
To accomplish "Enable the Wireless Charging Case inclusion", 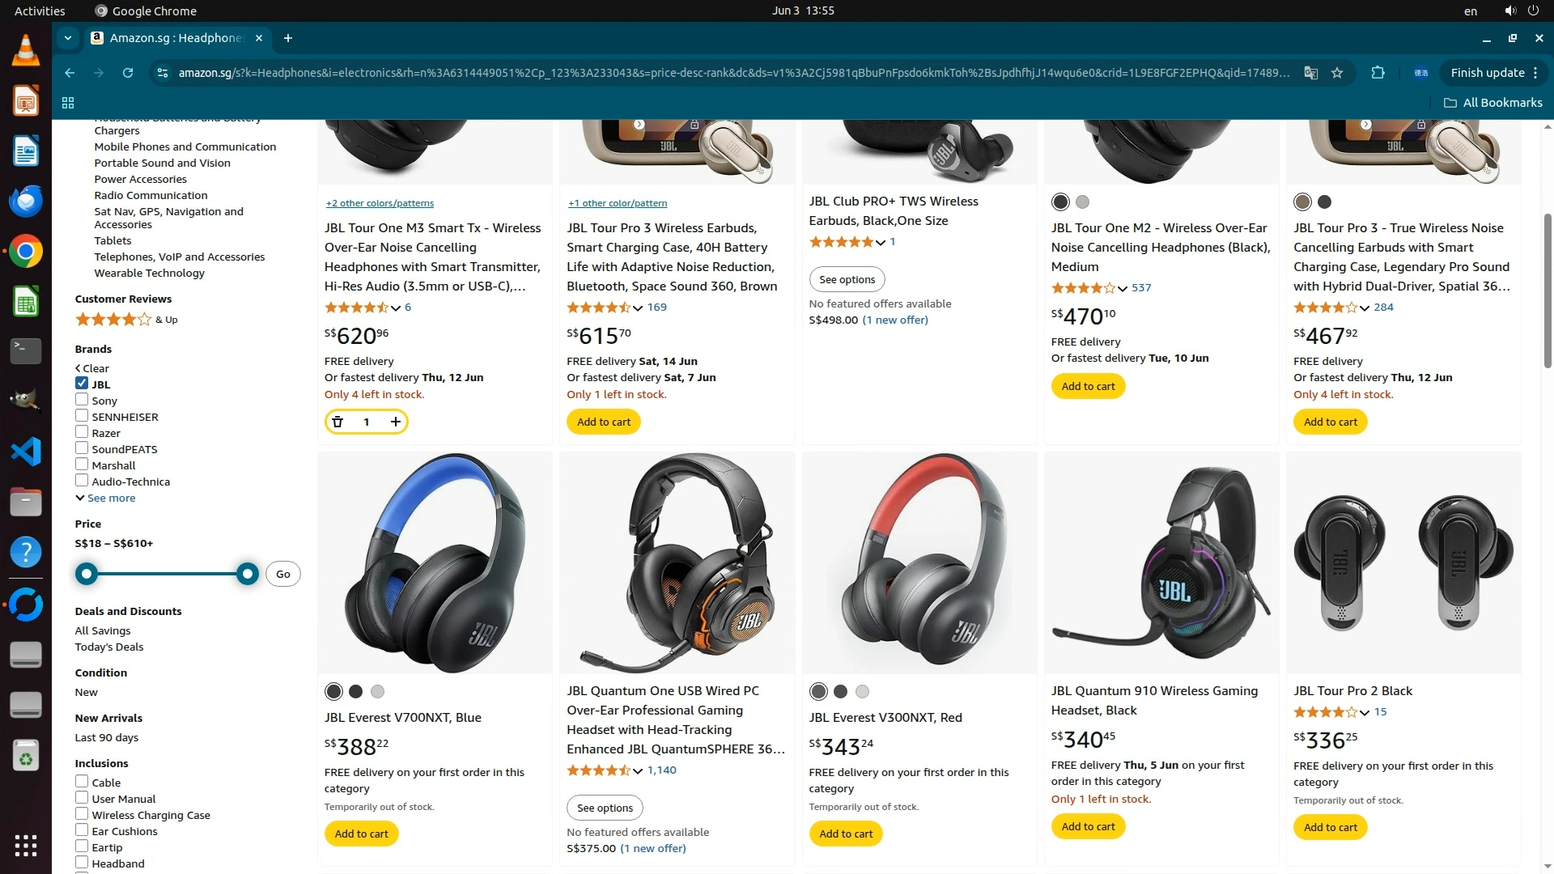I will 82,814.
